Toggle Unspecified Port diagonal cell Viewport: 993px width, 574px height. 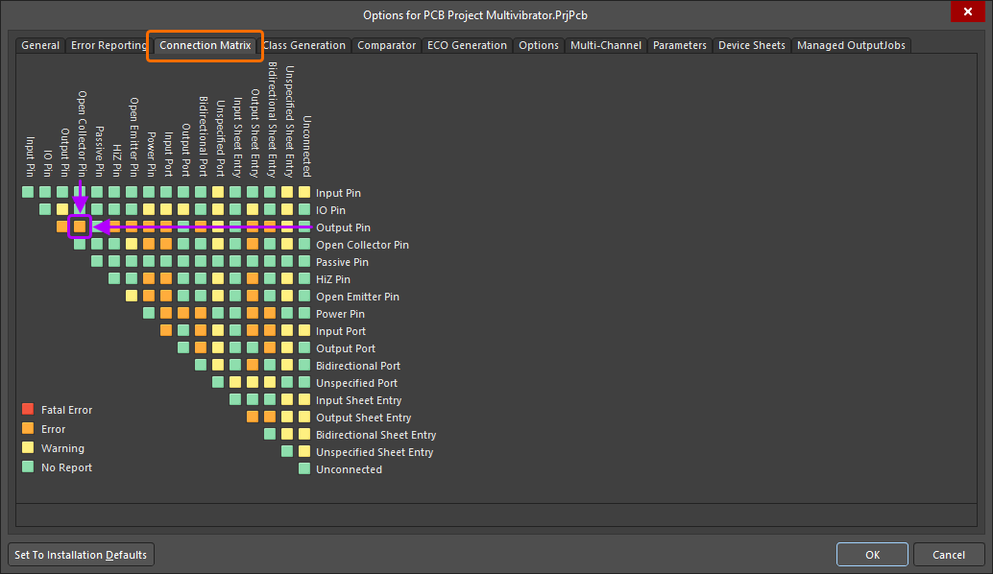point(218,382)
